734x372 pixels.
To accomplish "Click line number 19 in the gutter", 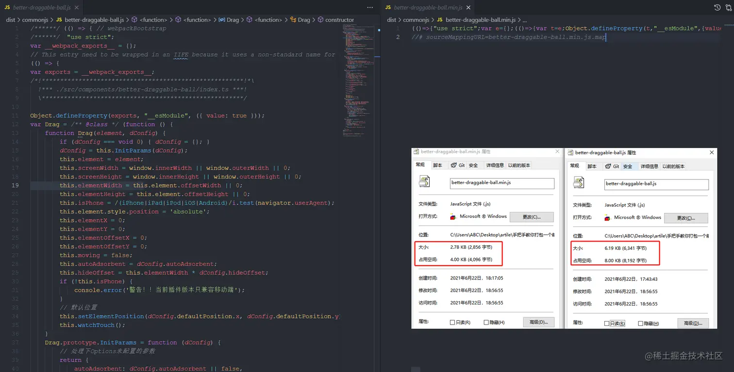I will click(x=16, y=185).
